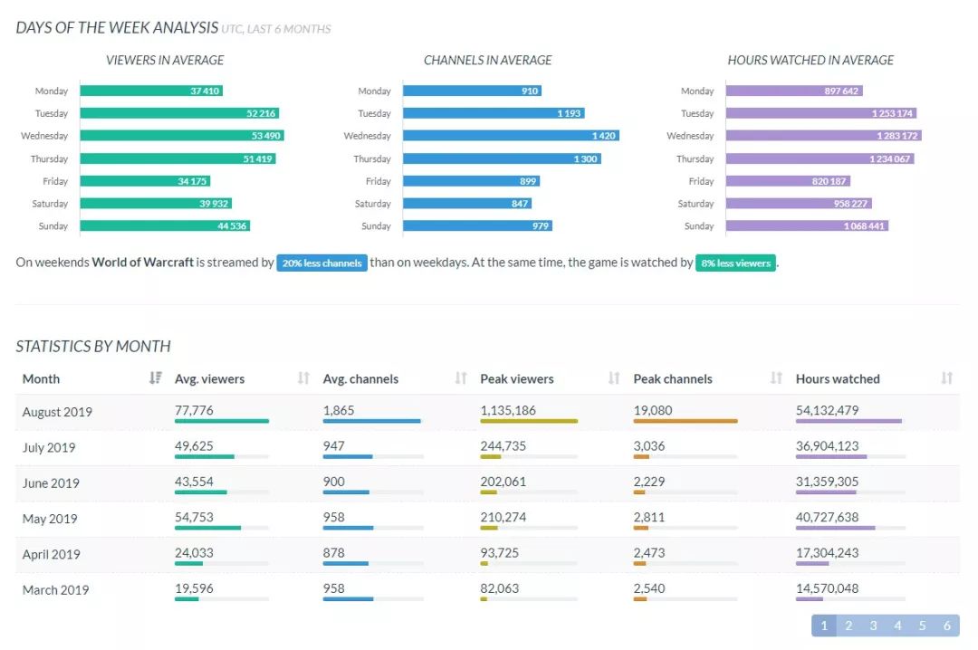This screenshot has height=650, width=978.
Task: Sort table by Peak viewers icon
Action: (x=614, y=378)
